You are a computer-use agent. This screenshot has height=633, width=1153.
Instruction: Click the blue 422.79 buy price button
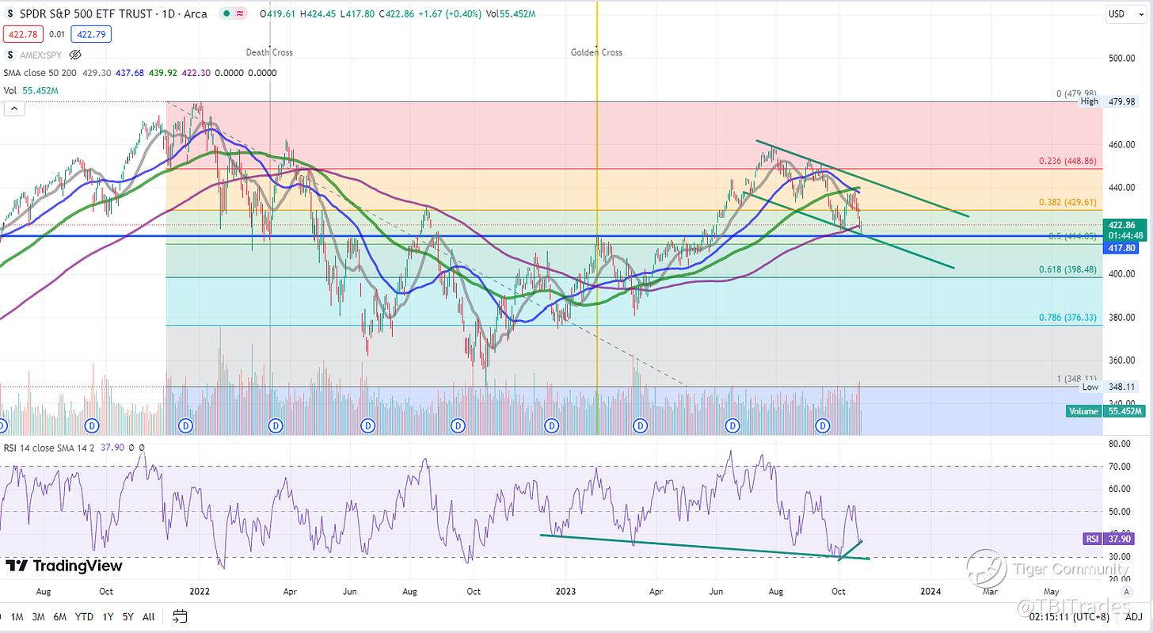click(x=91, y=33)
